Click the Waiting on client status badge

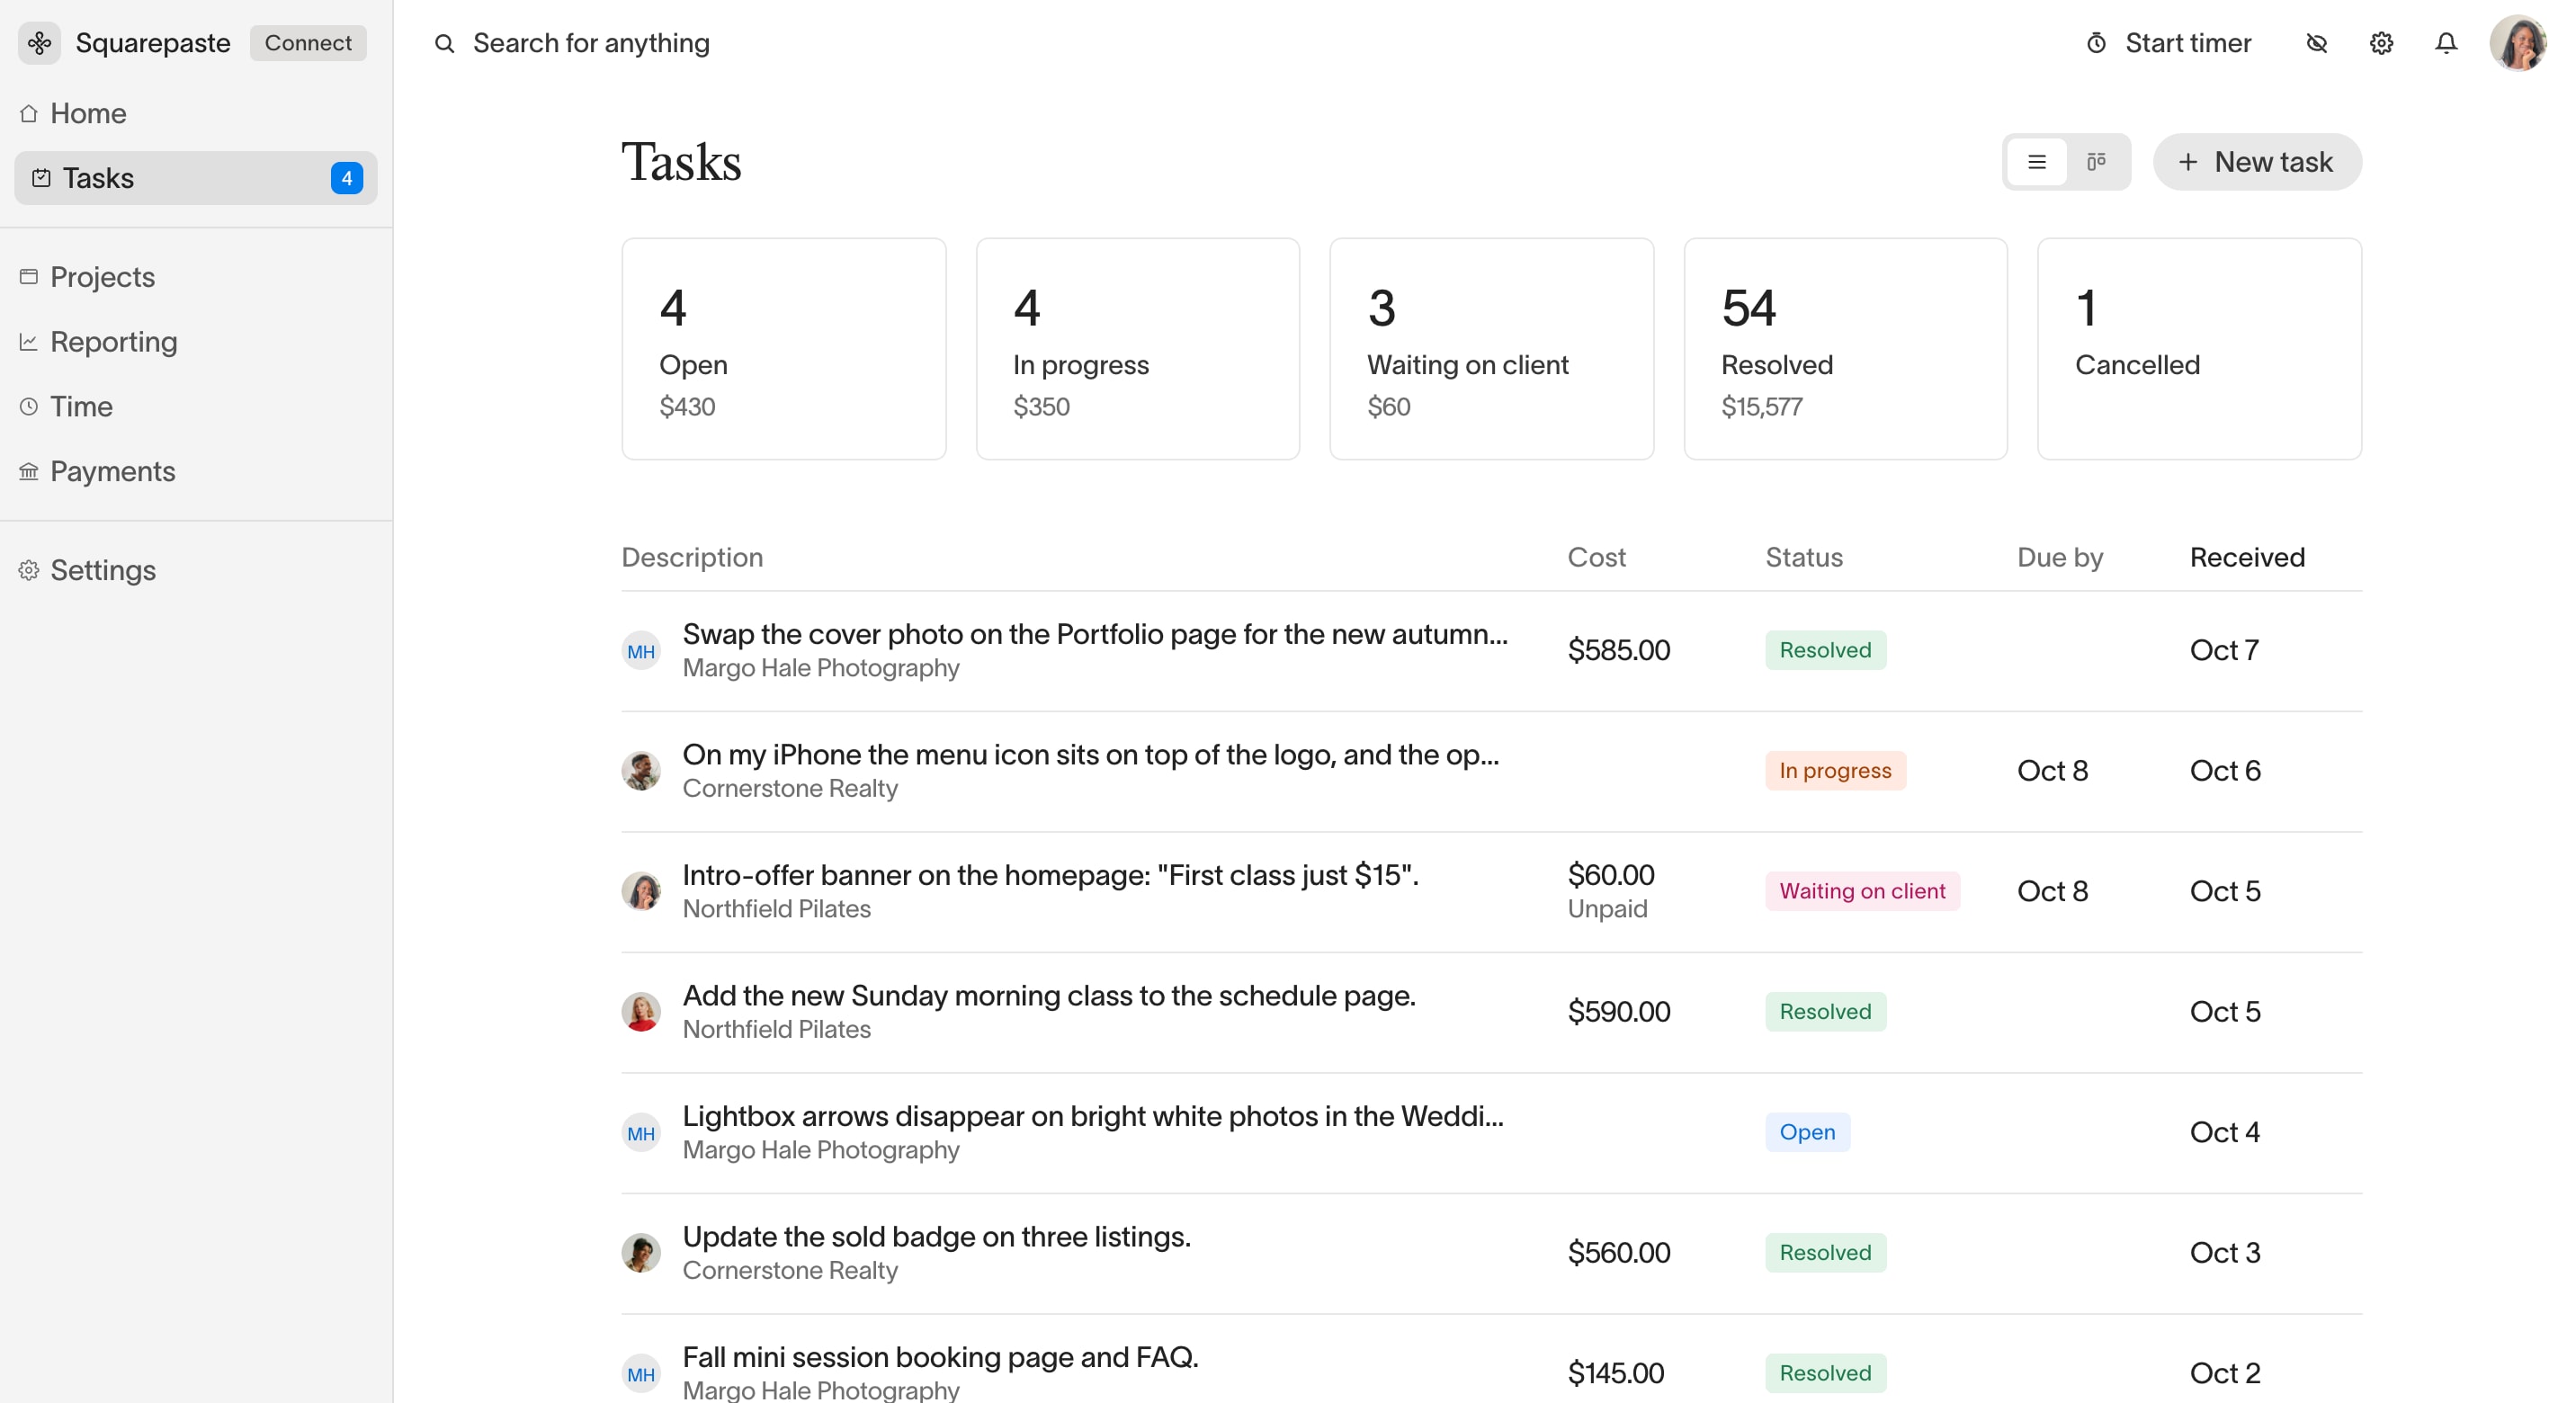coord(1862,891)
